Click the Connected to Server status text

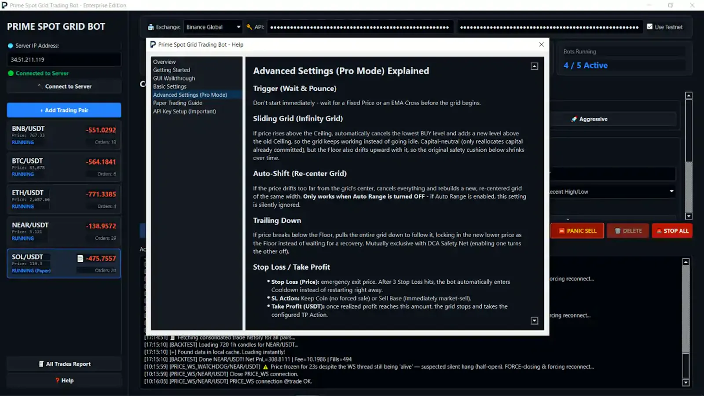42,73
